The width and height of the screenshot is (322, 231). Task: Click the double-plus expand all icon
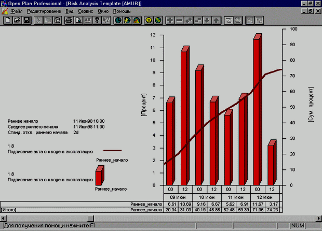point(189,20)
